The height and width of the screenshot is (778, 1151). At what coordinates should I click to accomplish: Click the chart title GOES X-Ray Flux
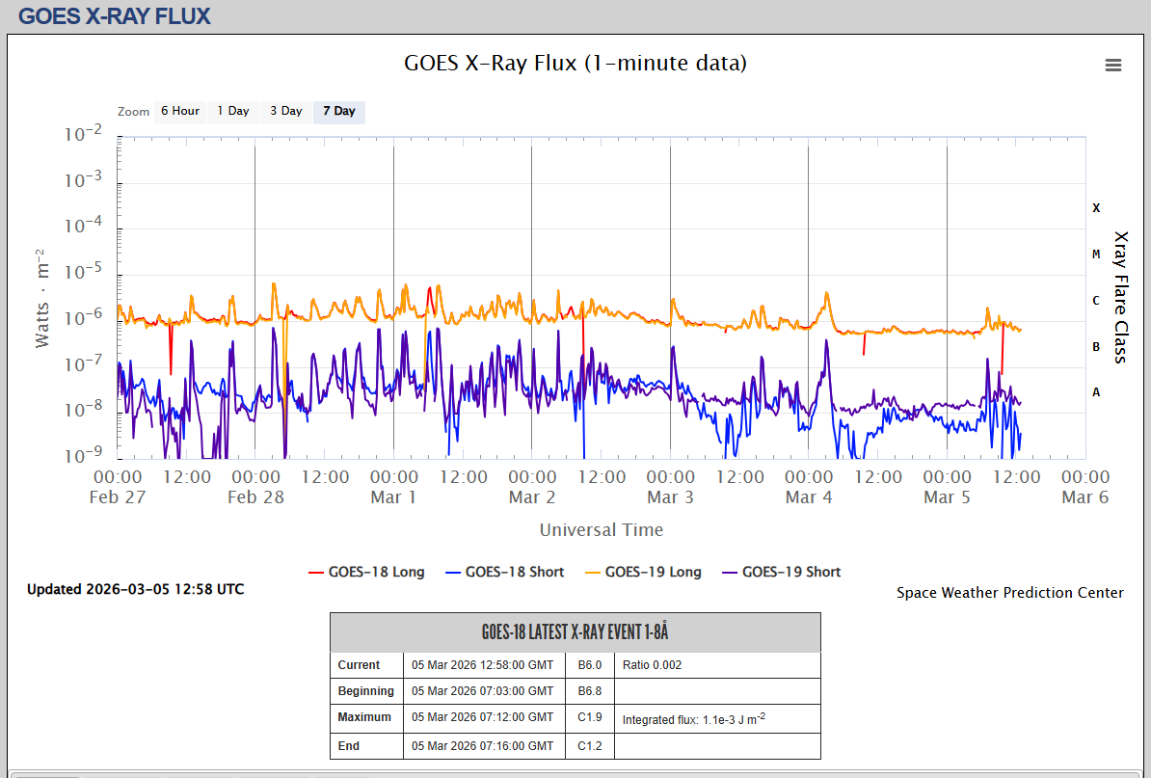(575, 64)
